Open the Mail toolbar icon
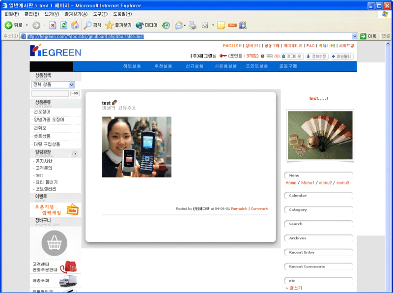Screen dimensions: 393x293 click(179, 25)
